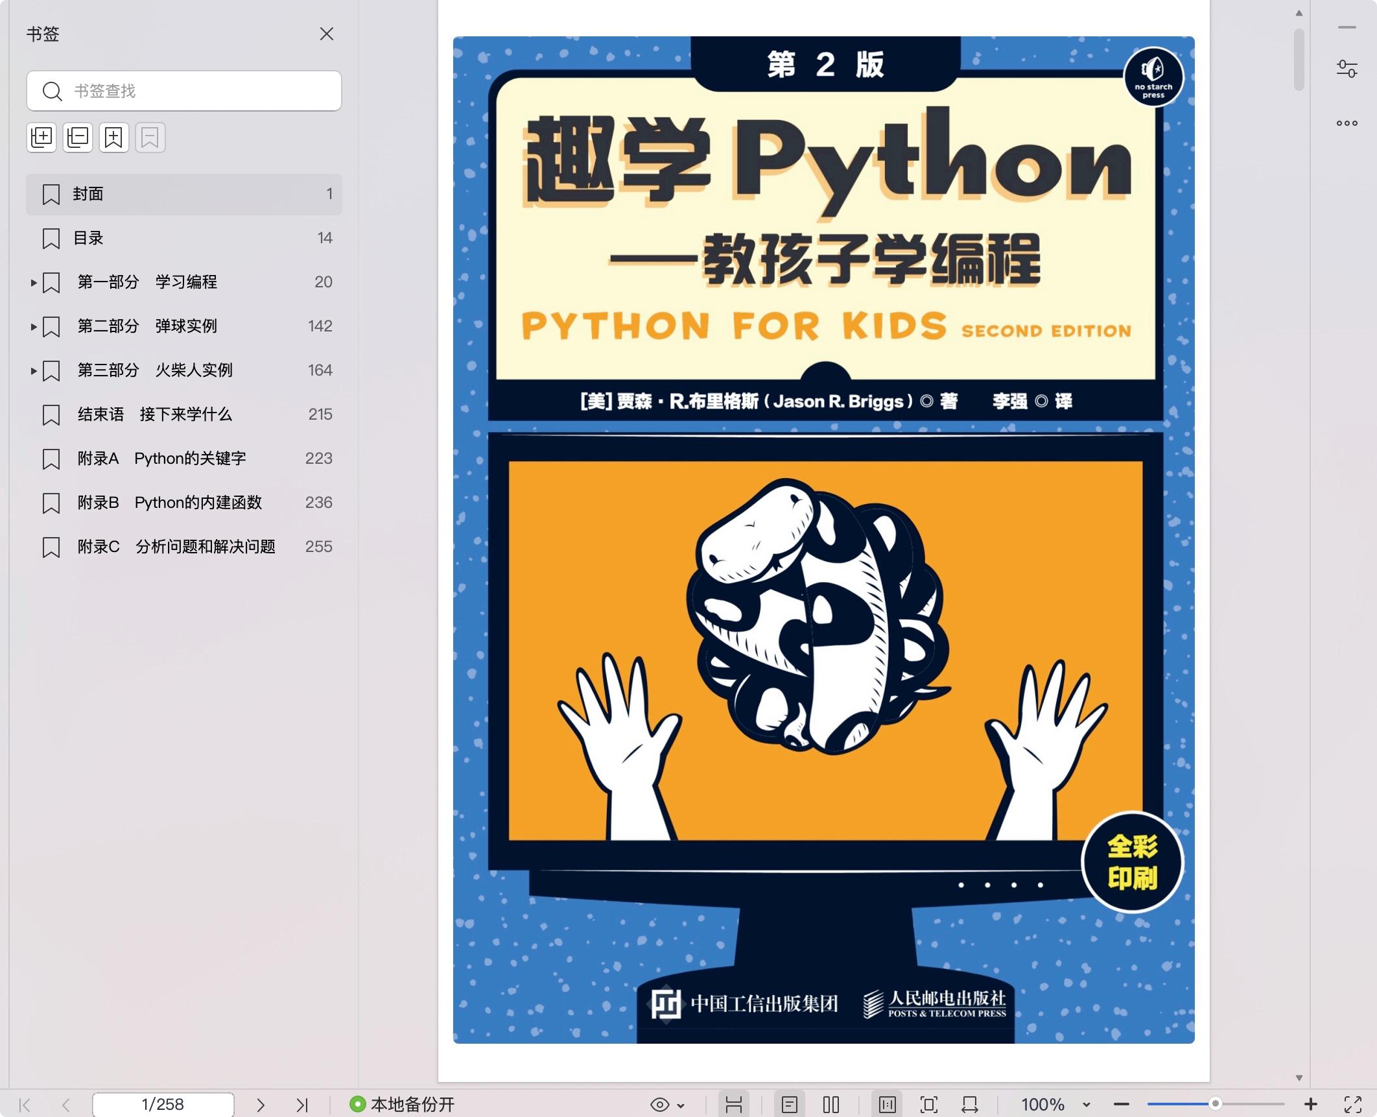The height and width of the screenshot is (1117, 1377).
Task: Click the bookmark search field
Action: pyautogui.click(x=184, y=91)
